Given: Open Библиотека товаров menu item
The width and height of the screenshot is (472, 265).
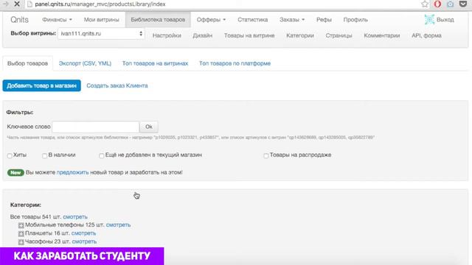Looking at the screenshot, I should pyautogui.click(x=158, y=20).
